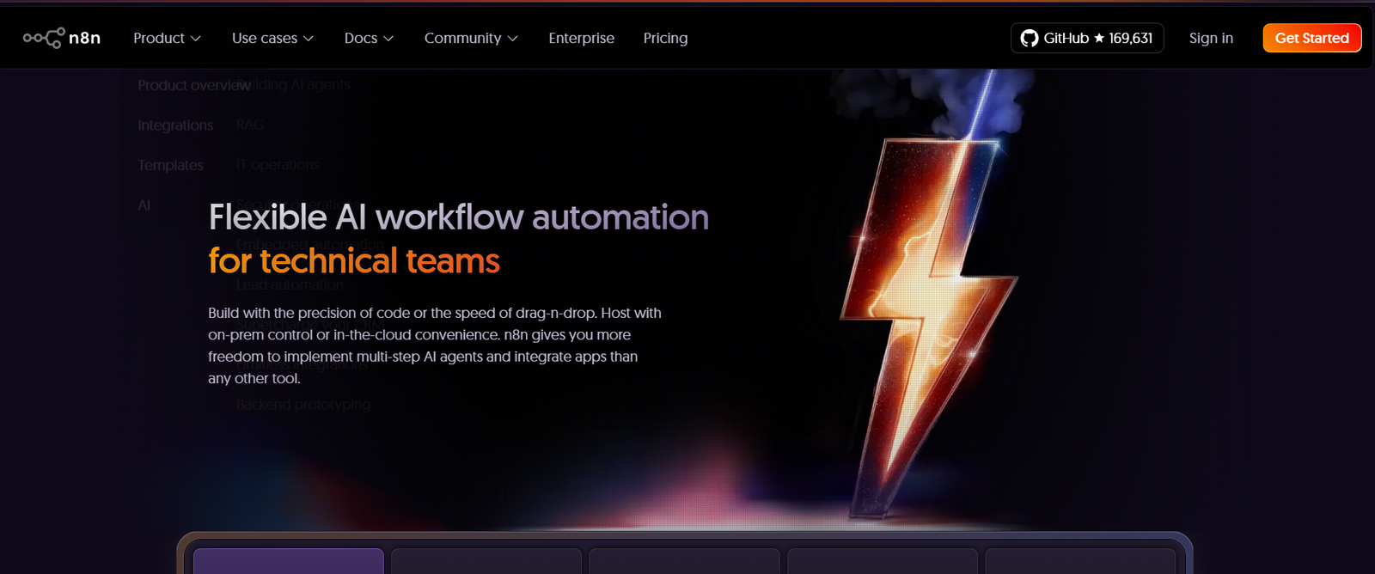Screen dimensions: 1375x574
Task: Expand the Use cases chevron arrow
Action: point(309,39)
